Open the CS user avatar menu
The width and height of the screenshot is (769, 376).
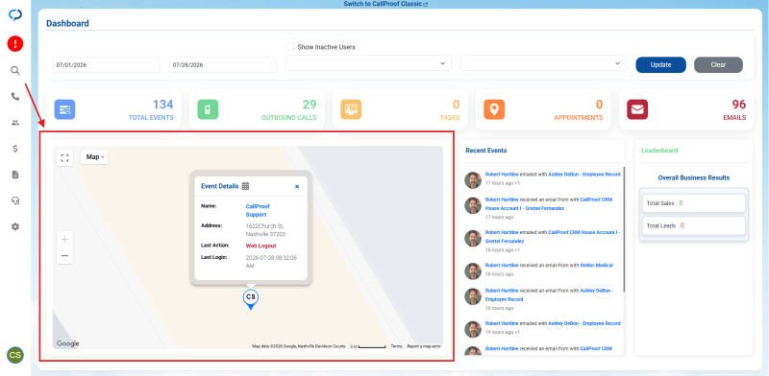coord(15,355)
